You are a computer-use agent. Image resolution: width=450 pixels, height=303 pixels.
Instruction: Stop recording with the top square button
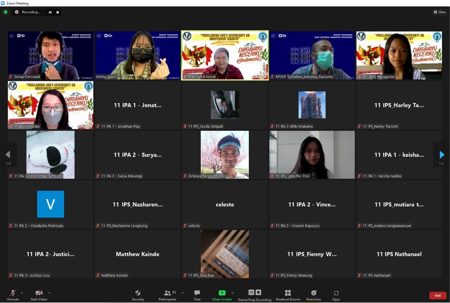(57, 12)
